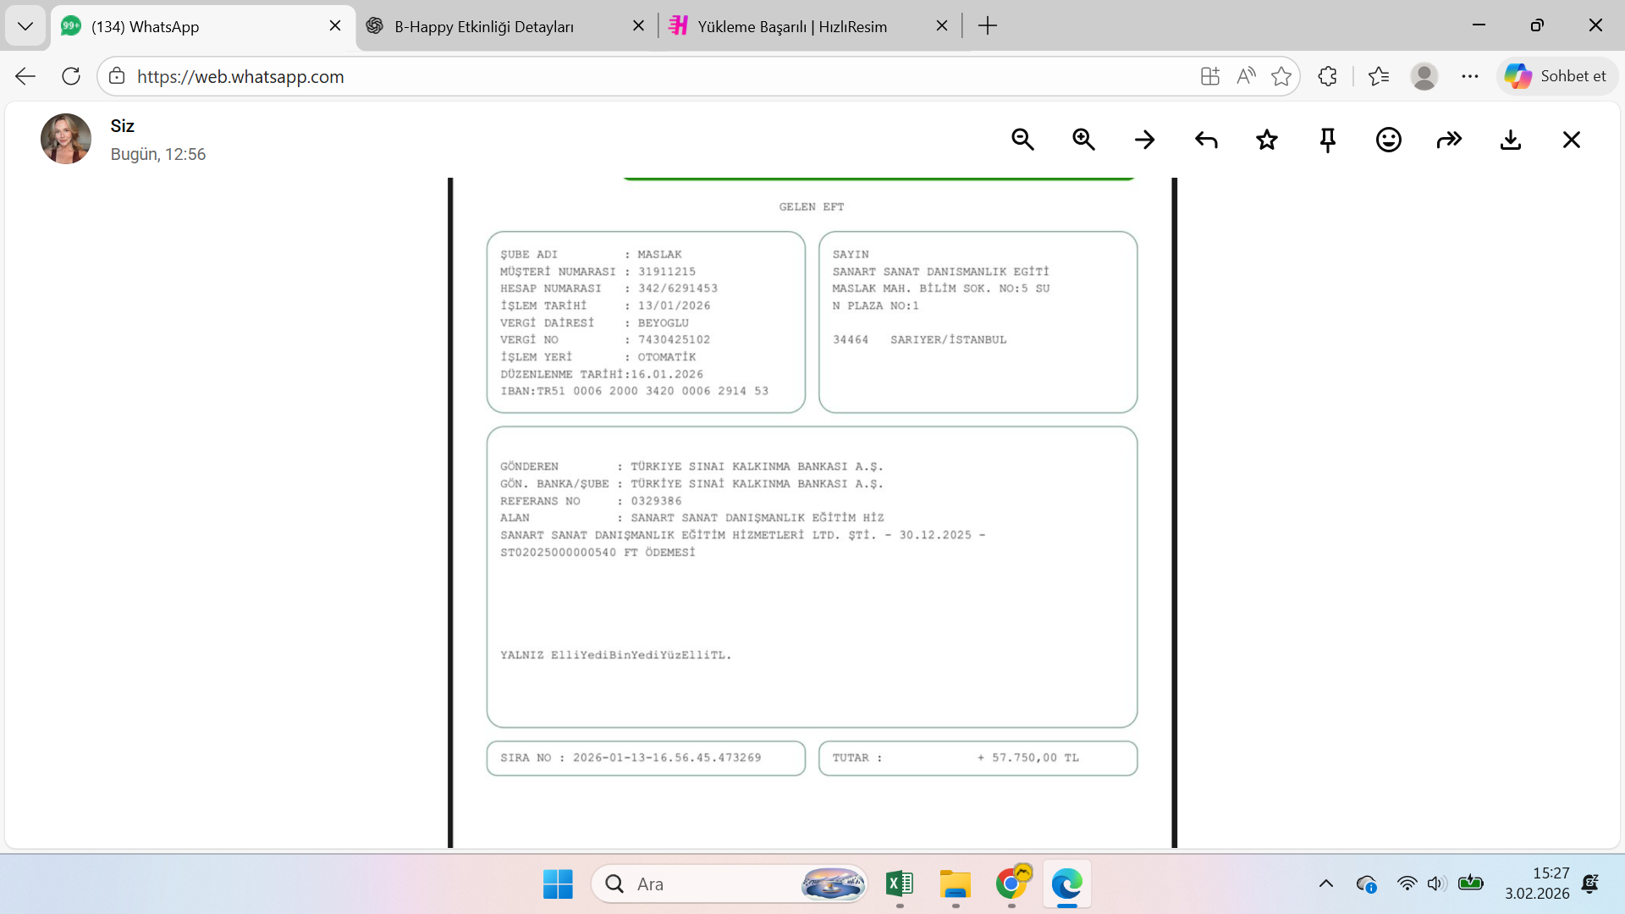This screenshot has height=914, width=1625.
Task: Click the 34464 SARIYER/İSTANBUL address line
Action: 919,340
